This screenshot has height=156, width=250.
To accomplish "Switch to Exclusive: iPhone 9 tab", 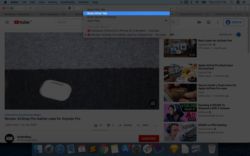I will click(x=192, y=14).
